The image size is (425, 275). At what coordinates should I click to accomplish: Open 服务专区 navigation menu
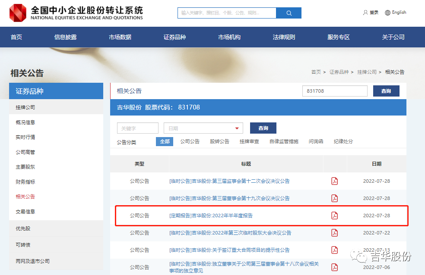339,37
